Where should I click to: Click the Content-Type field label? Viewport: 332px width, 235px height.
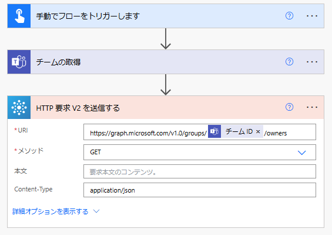coord(33,189)
